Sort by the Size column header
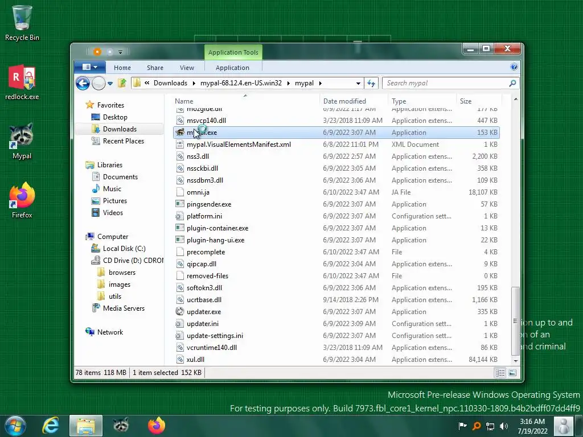This screenshot has width=583, height=437. pyautogui.click(x=479, y=101)
